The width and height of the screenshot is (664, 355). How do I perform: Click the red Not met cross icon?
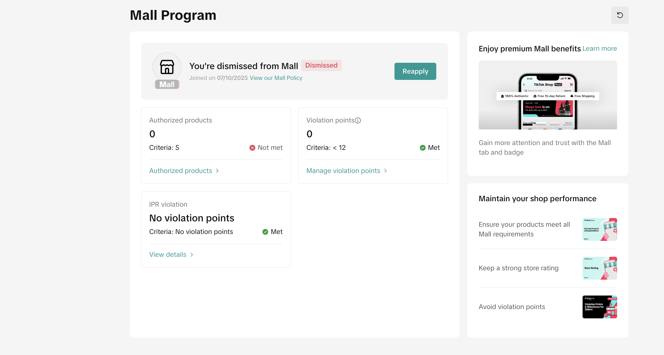pos(252,148)
